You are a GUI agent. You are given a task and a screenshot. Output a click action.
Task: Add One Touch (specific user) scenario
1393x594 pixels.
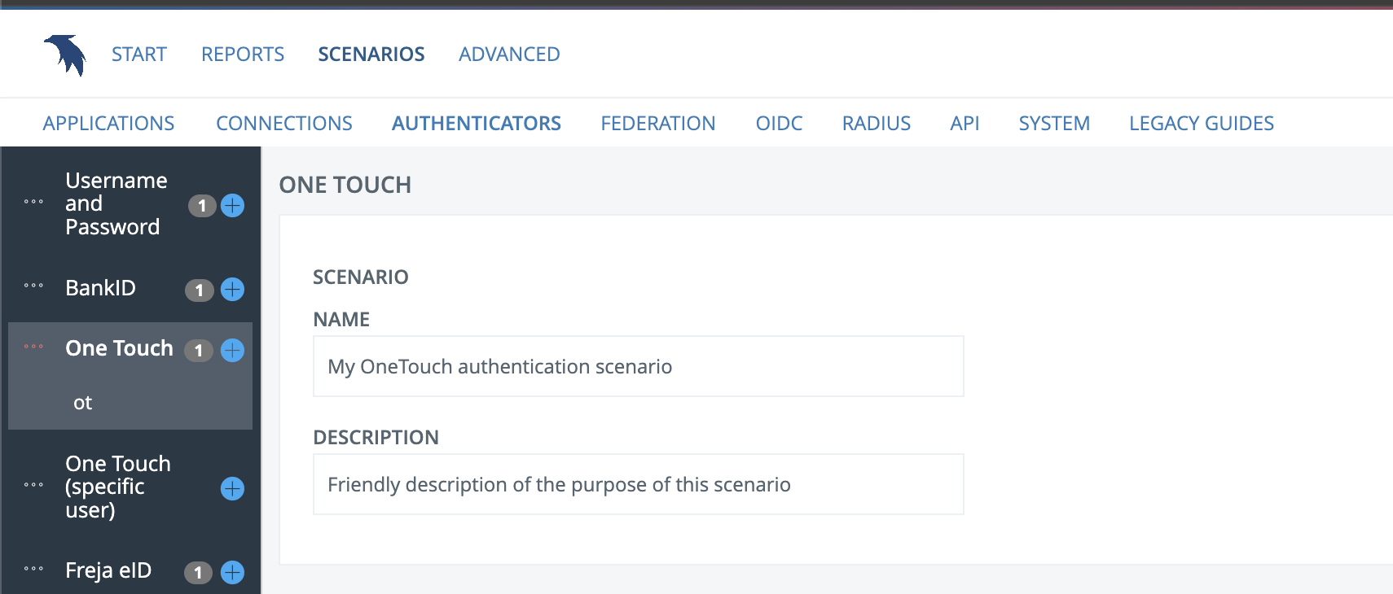click(232, 488)
